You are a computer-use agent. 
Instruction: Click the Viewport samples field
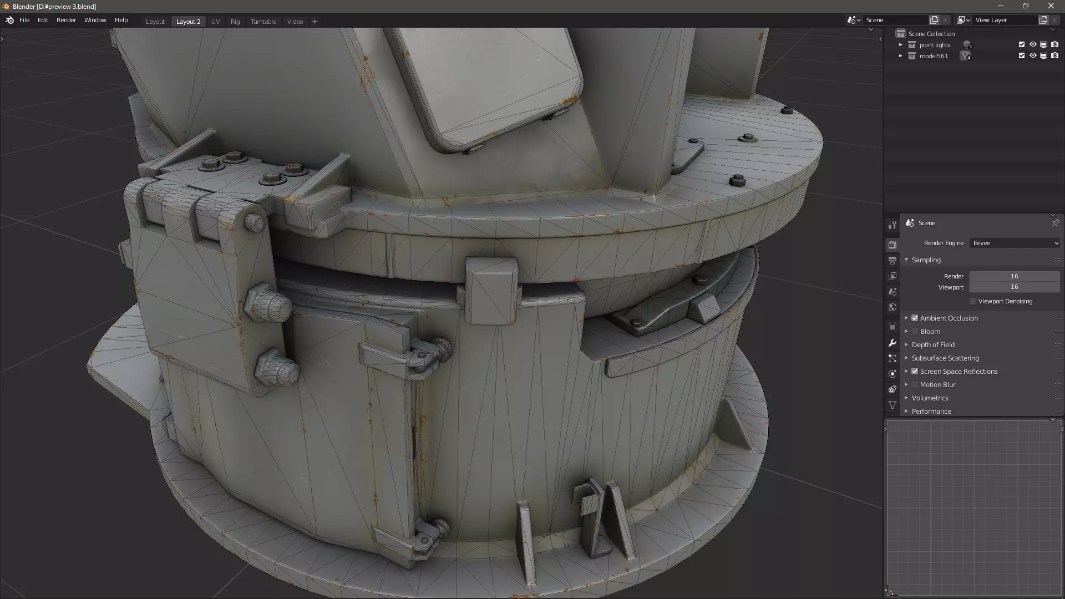pyautogui.click(x=1015, y=287)
